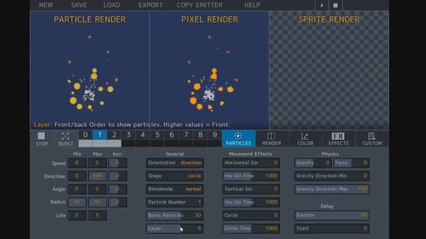Select emitter slot 3
426x239 pixels.
click(x=128, y=135)
